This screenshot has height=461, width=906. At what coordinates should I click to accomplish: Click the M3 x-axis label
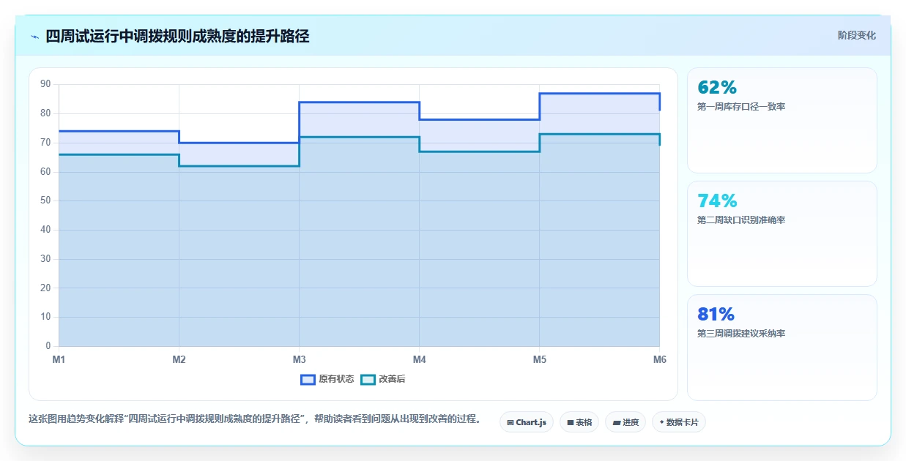(299, 359)
